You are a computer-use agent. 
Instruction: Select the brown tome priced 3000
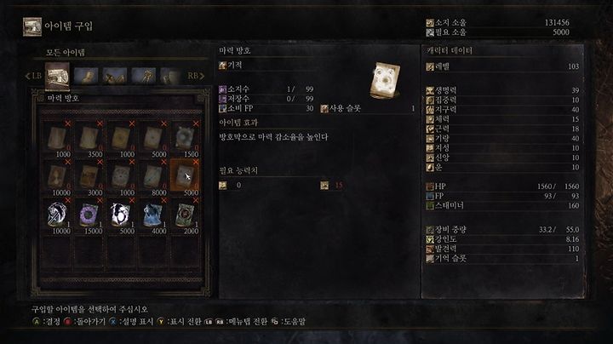(89, 177)
